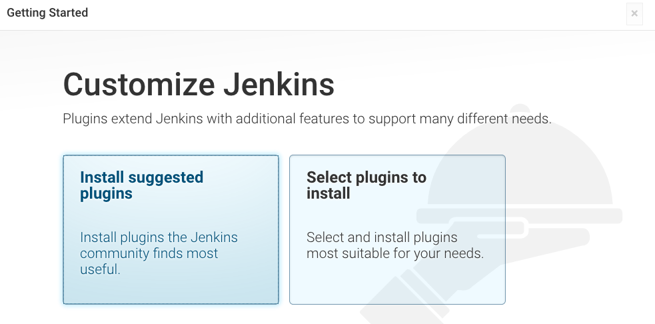Click the "Install suggested plugins" bold heading
655x324 pixels.
[x=142, y=185]
